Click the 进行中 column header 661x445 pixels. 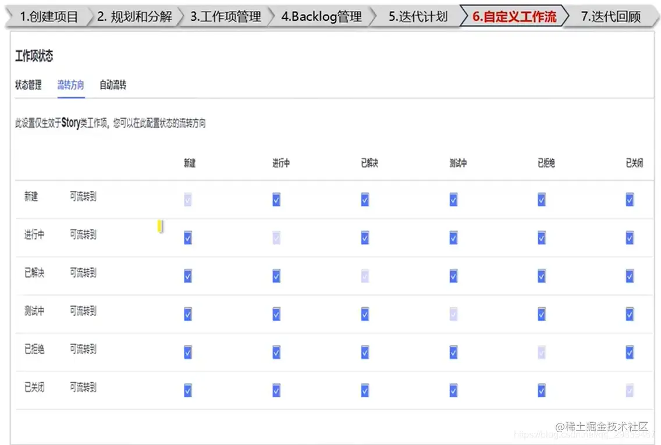tap(281, 163)
